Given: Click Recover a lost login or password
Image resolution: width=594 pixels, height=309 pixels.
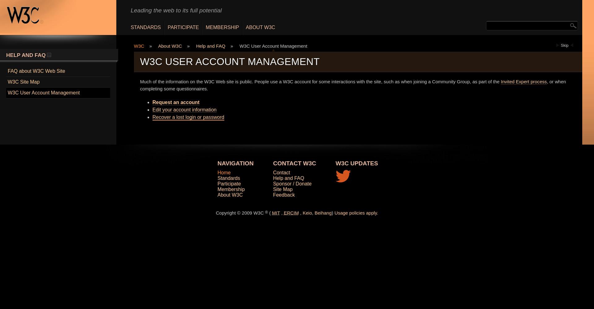Looking at the screenshot, I should [188, 117].
